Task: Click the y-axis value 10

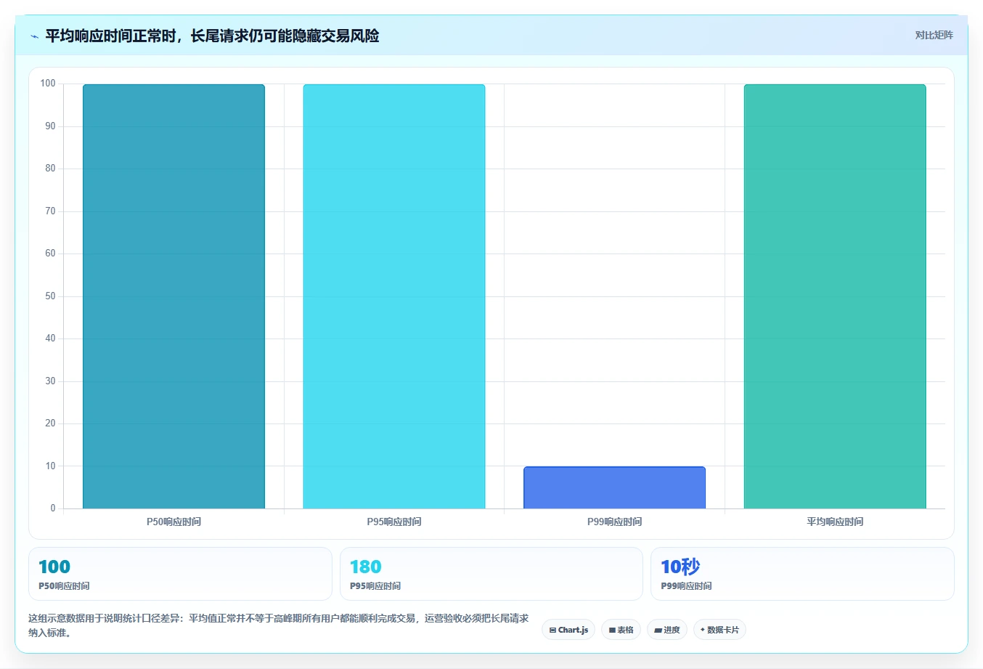Action: pyautogui.click(x=50, y=466)
